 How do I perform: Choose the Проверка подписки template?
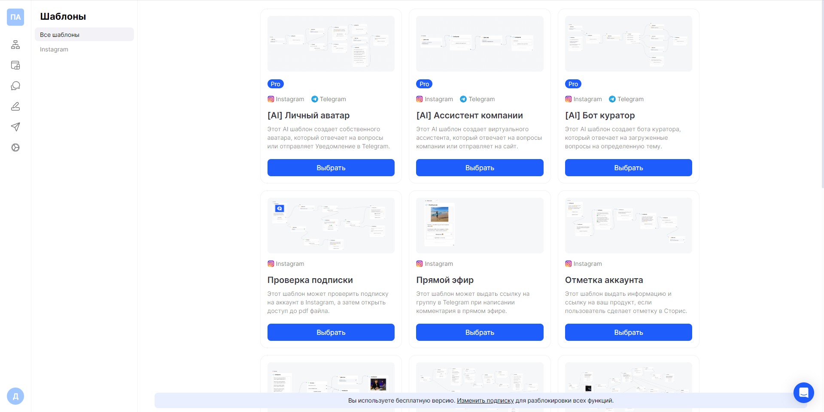[331, 332]
